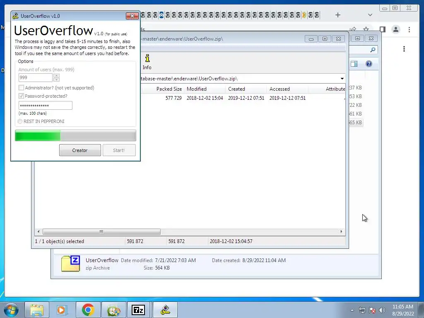This screenshot has width=424, height=318.
Task: Decrease amount of users with down arrow
Action: coord(56,80)
